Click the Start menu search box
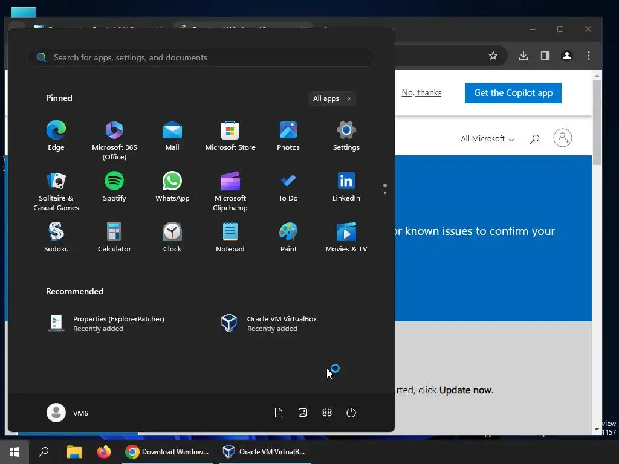 [201, 57]
